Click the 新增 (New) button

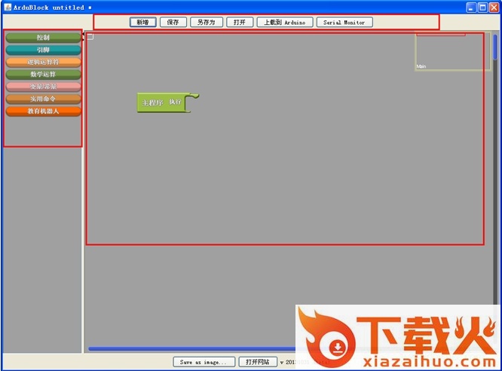[x=143, y=22]
